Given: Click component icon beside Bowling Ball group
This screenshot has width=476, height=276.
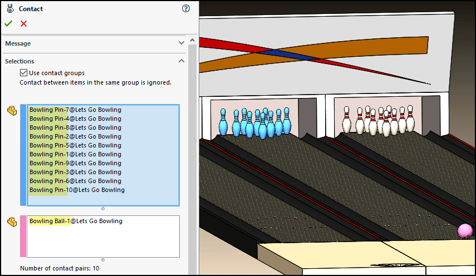Looking at the screenshot, I should tap(12, 222).
